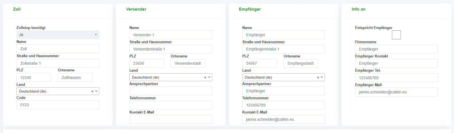
Task: Clear the Empfänger Land selection with x
Action: [318, 78]
